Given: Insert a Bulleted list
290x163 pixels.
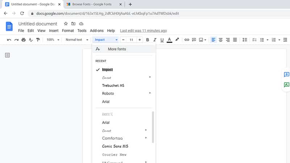Looking at the screenshot, I should tap(262, 40).
